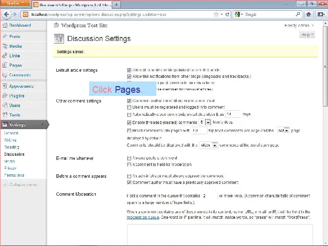Open the Media settings submenu link
This screenshot has height=246, width=328.
tap(9, 161)
